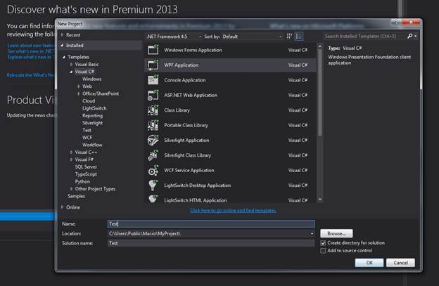The height and width of the screenshot is (286, 439).
Task: Select the Windows Forms Application template icon
Action: (x=153, y=50)
